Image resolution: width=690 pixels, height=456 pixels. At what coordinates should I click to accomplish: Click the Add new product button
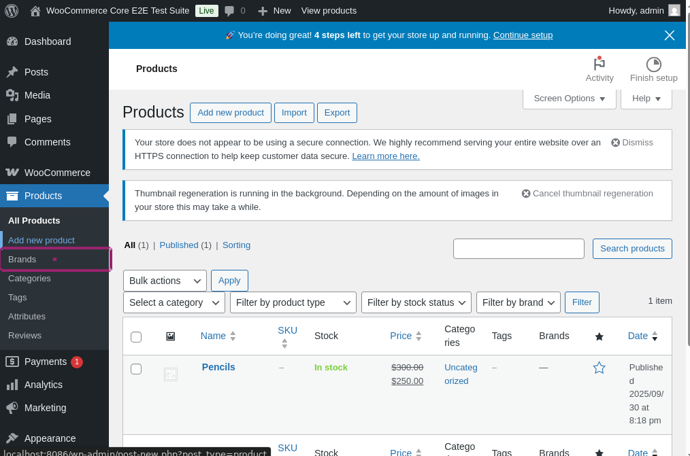coord(230,113)
